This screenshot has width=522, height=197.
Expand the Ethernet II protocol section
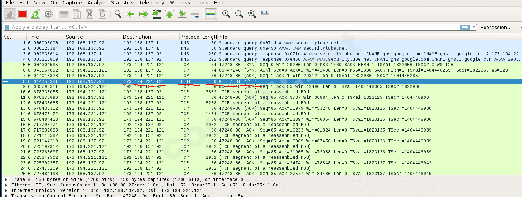tap(6, 185)
